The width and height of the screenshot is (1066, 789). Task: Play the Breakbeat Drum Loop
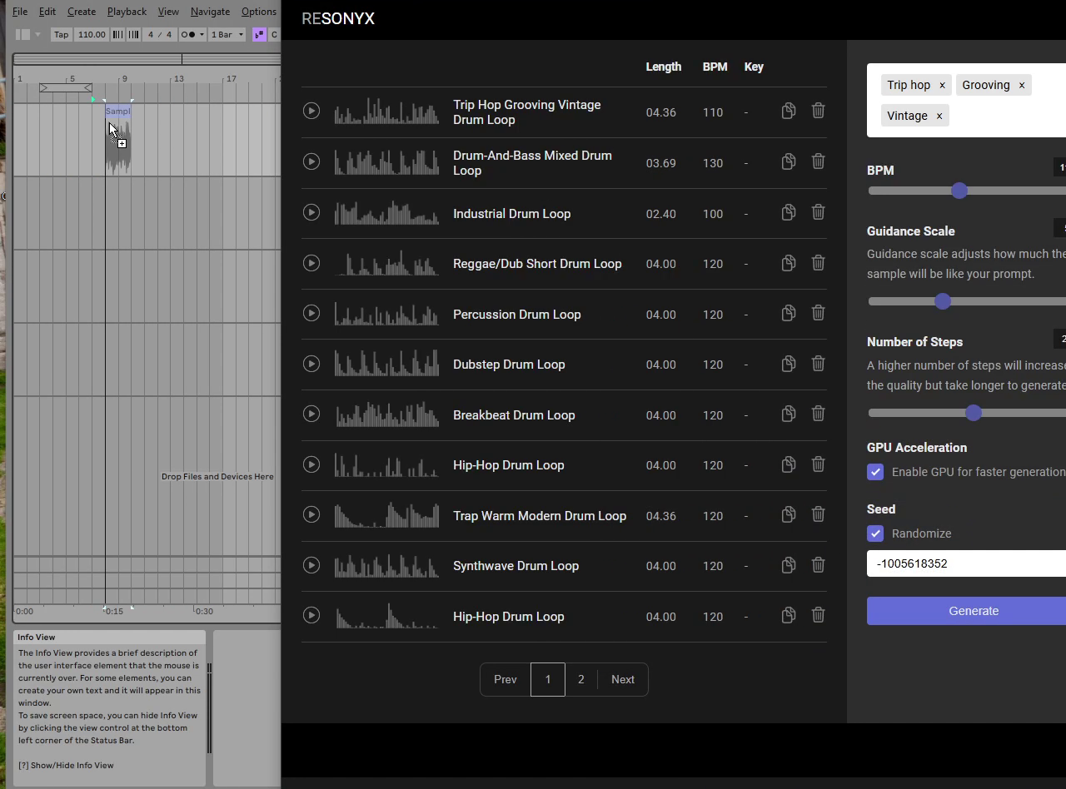[x=311, y=414]
